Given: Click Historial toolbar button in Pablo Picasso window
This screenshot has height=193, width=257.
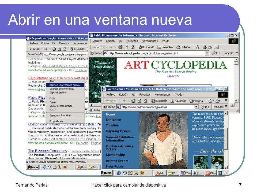Looking at the screenshot, I should [183, 47].
